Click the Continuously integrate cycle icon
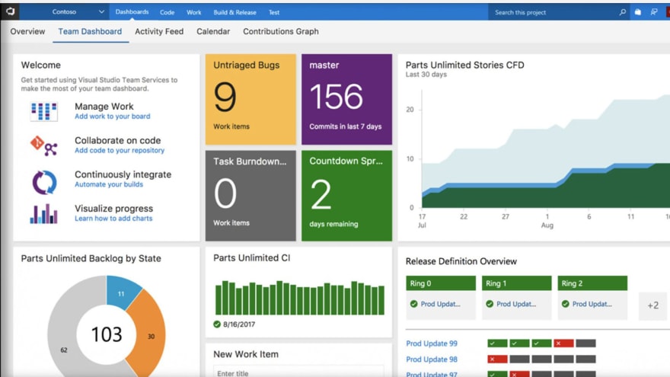Image resolution: width=670 pixels, height=377 pixels. [x=44, y=182]
